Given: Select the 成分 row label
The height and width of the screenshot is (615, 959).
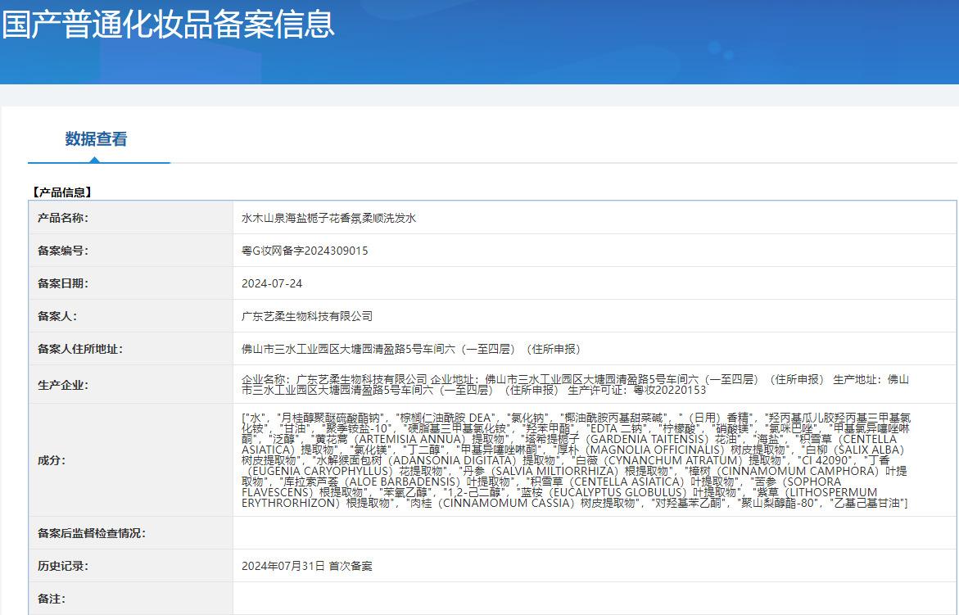Looking at the screenshot, I should 52,460.
